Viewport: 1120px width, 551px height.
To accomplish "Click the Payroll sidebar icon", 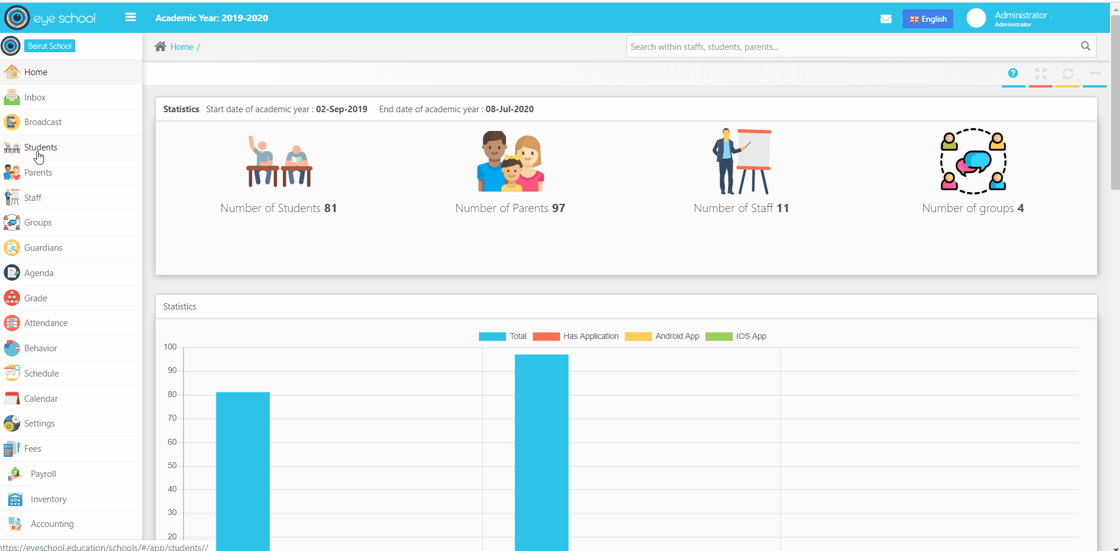I will pos(15,473).
